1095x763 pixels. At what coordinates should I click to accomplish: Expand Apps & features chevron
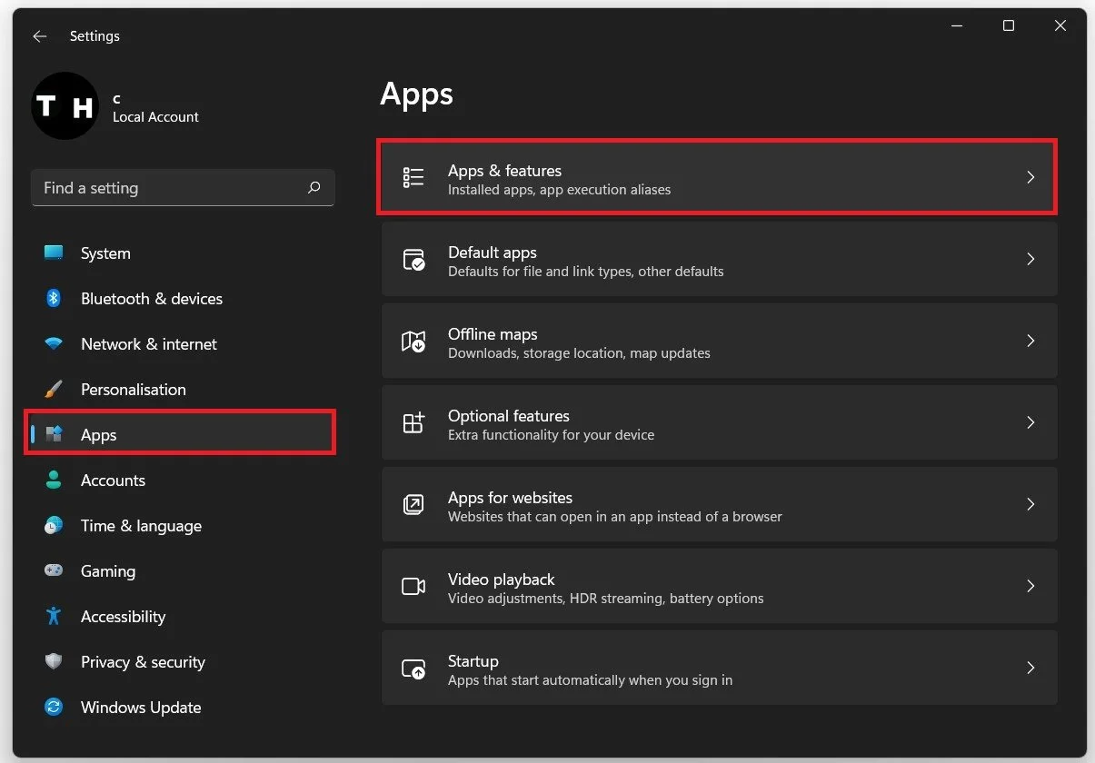pyautogui.click(x=1030, y=177)
